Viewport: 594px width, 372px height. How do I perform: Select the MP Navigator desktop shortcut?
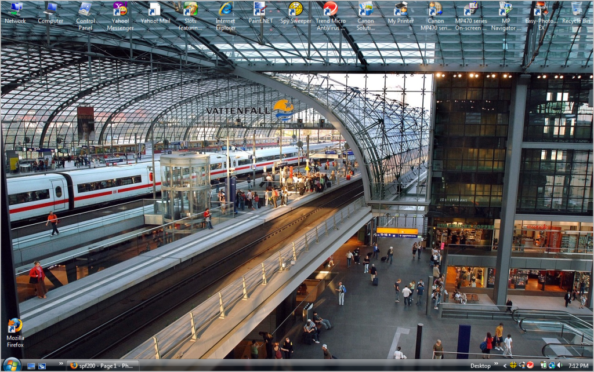505,10
